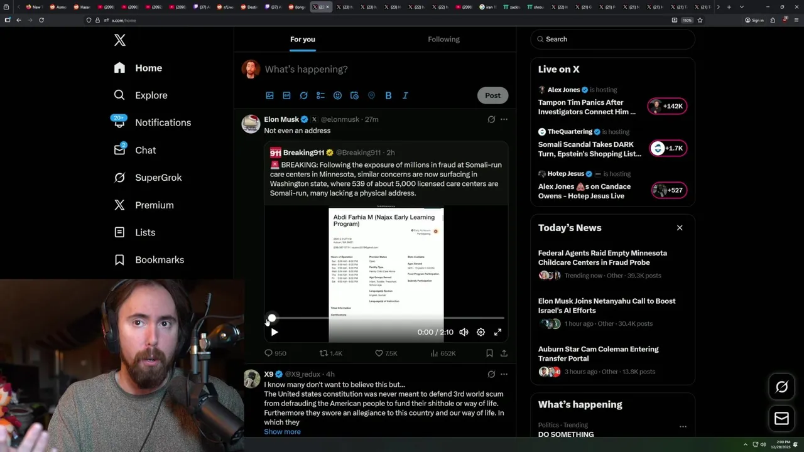
Task: Bookmark the Elon Musk post
Action: [x=489, y=353]
